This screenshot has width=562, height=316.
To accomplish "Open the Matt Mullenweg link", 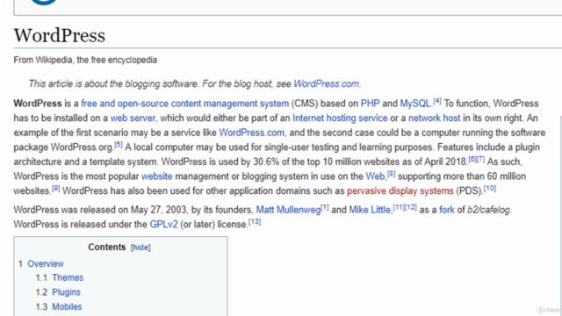I will 288,210.
